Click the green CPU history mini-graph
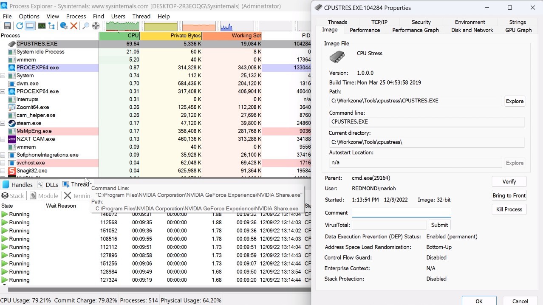 point(122,25)
